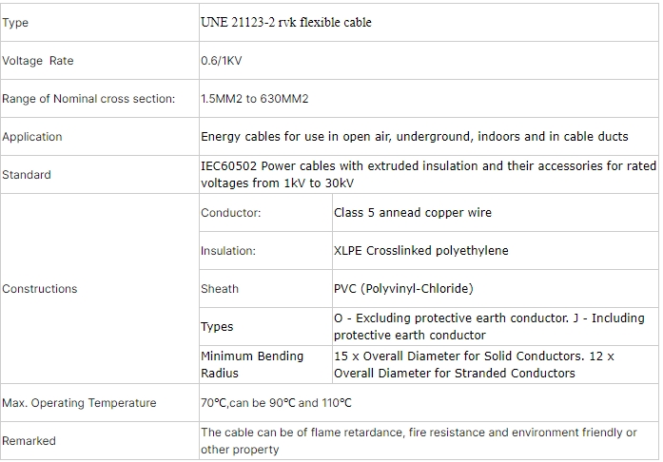
Task: Click the 'Types' sub-label cell
Action: coord(265,327)
